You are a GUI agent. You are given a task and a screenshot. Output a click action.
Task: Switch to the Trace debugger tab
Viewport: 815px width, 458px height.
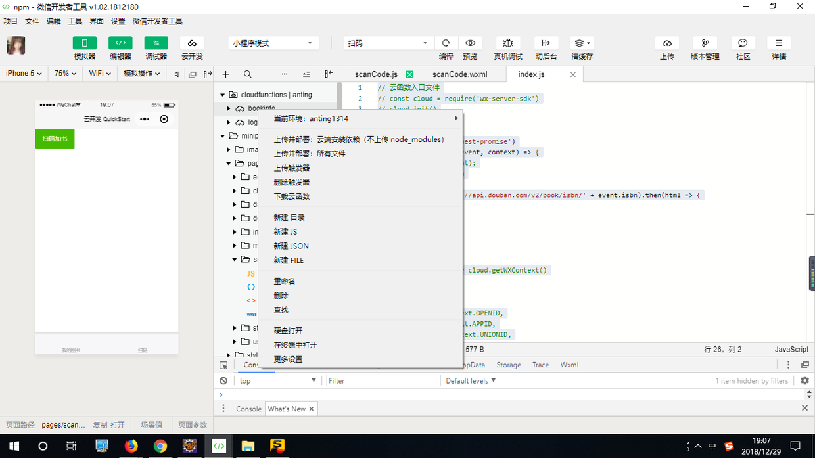(x=541, y=365)
